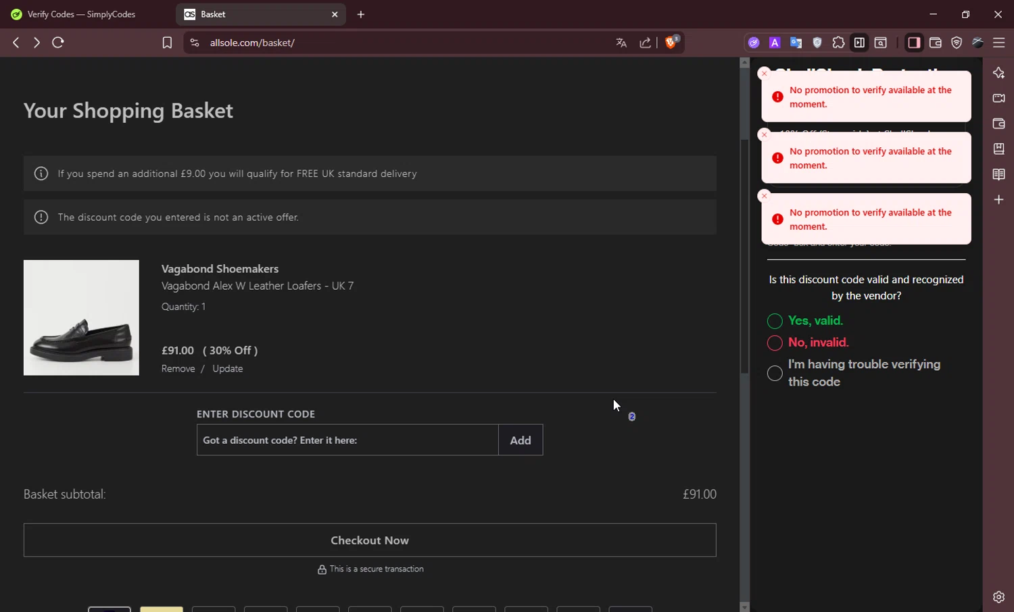Open Brave VPN shield icon

[957, 43]
